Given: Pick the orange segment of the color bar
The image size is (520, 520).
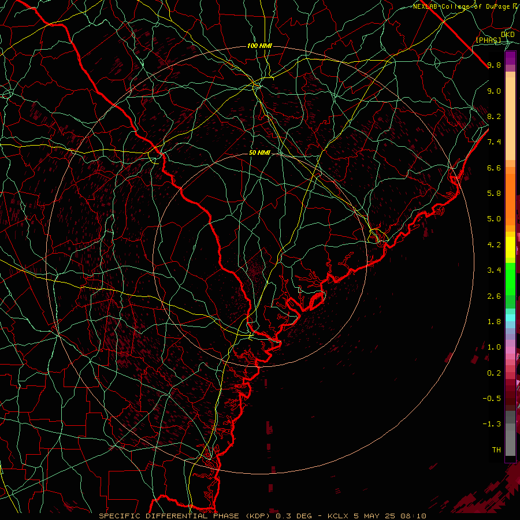Looking at the screenshot, I should pos(510,199).
